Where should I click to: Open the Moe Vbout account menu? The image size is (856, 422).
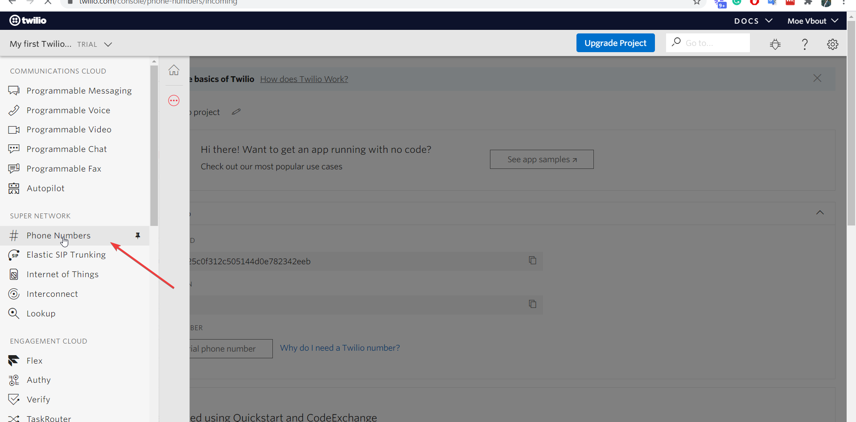813,21
